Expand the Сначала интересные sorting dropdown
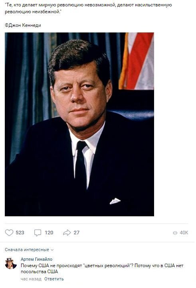This screenshot has width=196, height=288. click(29, 250)
